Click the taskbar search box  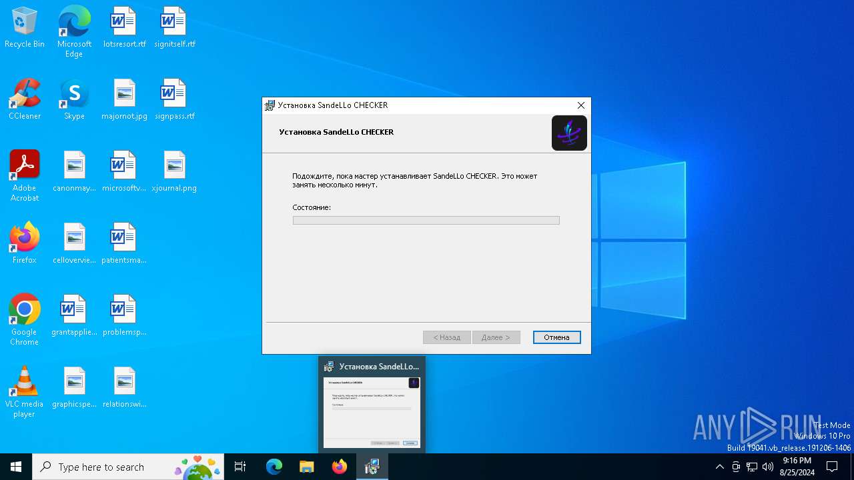click(x=128, y=467)
